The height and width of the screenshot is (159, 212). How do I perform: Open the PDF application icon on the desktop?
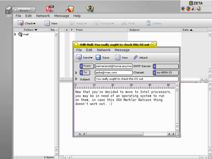coord(50,9)
